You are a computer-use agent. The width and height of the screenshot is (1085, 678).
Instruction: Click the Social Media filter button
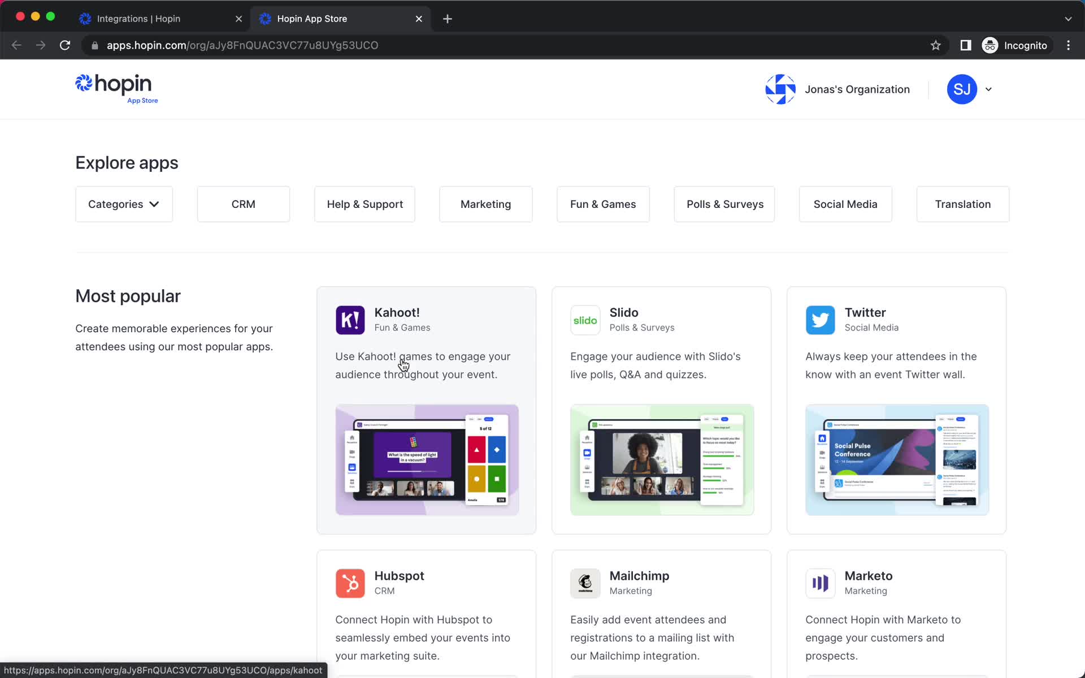(844, 204)
